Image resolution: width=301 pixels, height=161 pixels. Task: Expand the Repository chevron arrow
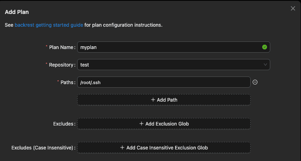(265, 65)
